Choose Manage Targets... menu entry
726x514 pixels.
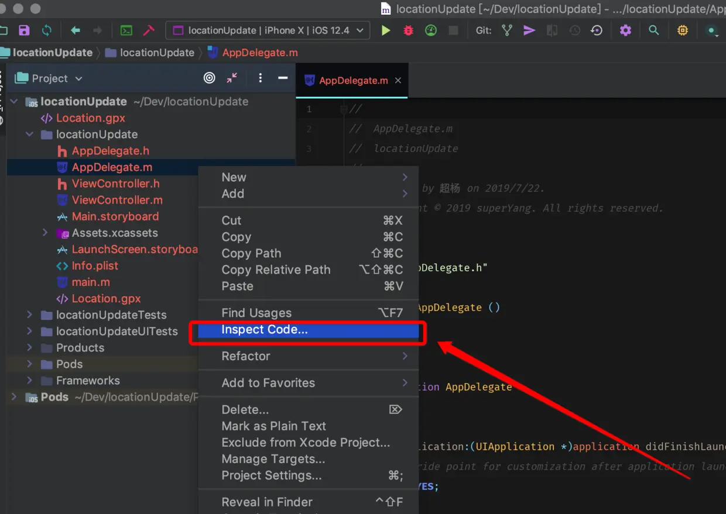point(309,459)
